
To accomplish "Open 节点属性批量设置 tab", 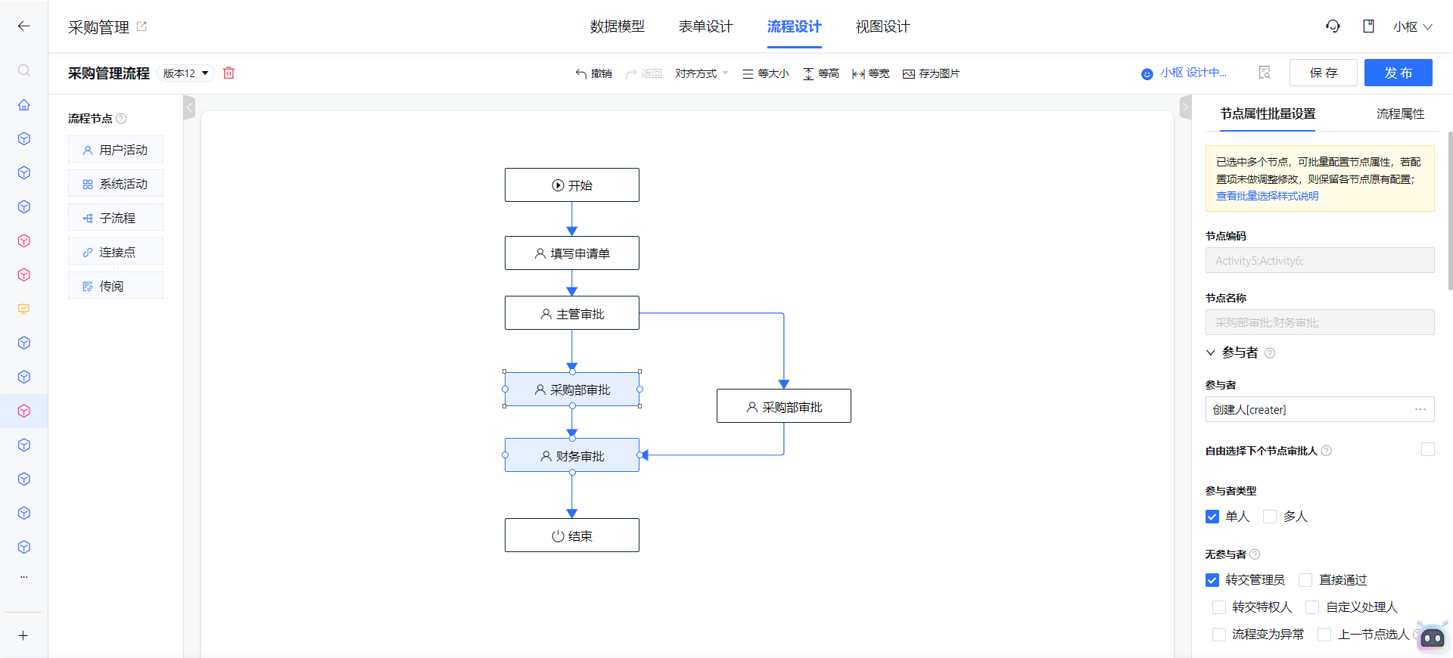I will pos(1268,113).
